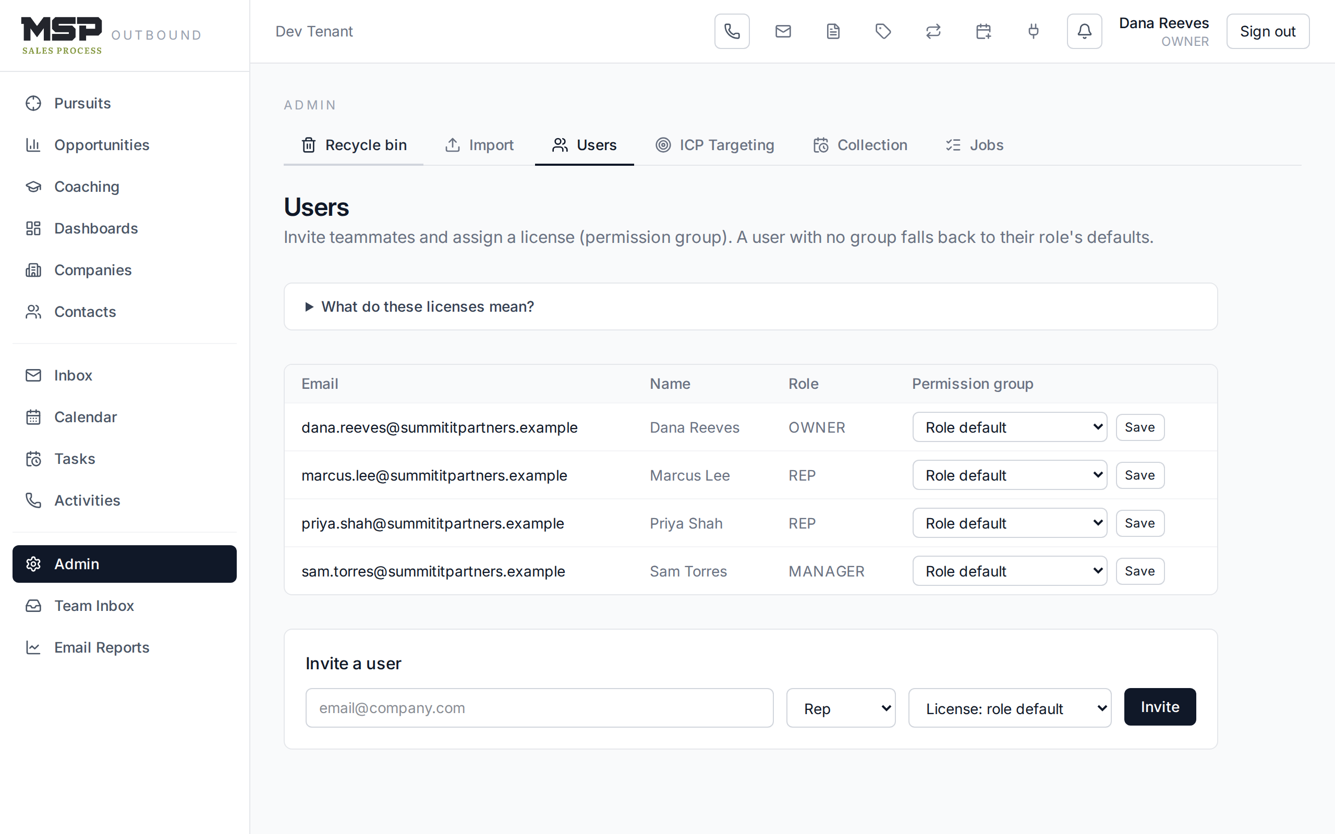Open Email Reports in the sidebar
The width and height of the screenshot is (1335, 834).
pos(124,647)
